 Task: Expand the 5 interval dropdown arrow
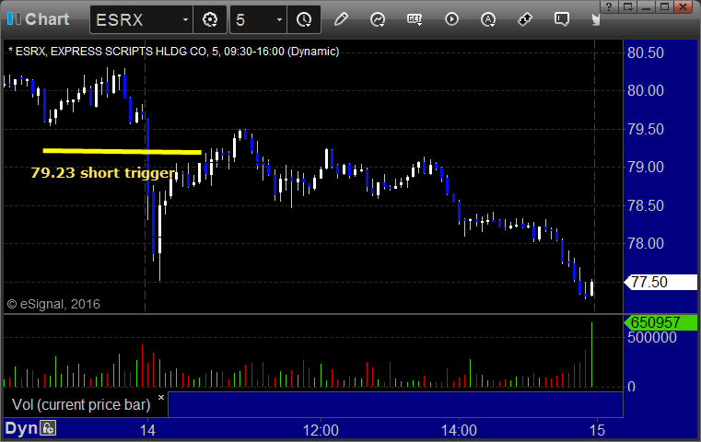tap(279, 19)
